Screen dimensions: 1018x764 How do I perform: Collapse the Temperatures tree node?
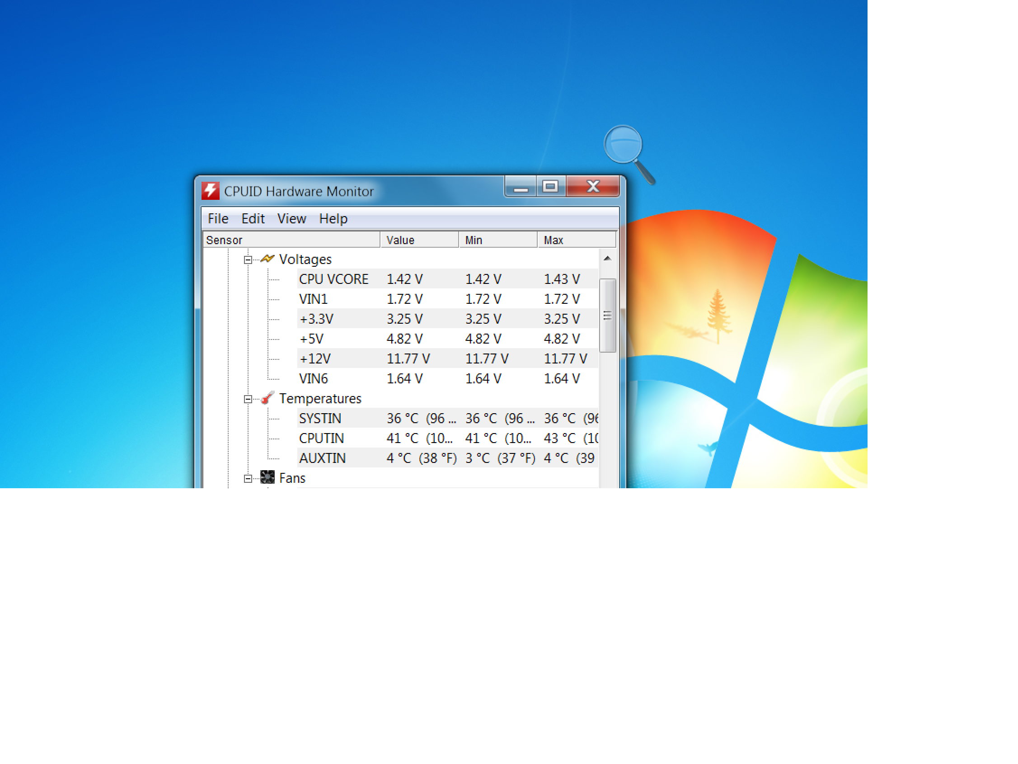pos(248,399)
